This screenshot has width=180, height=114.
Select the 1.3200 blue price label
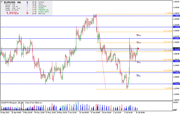click(176, 38)
